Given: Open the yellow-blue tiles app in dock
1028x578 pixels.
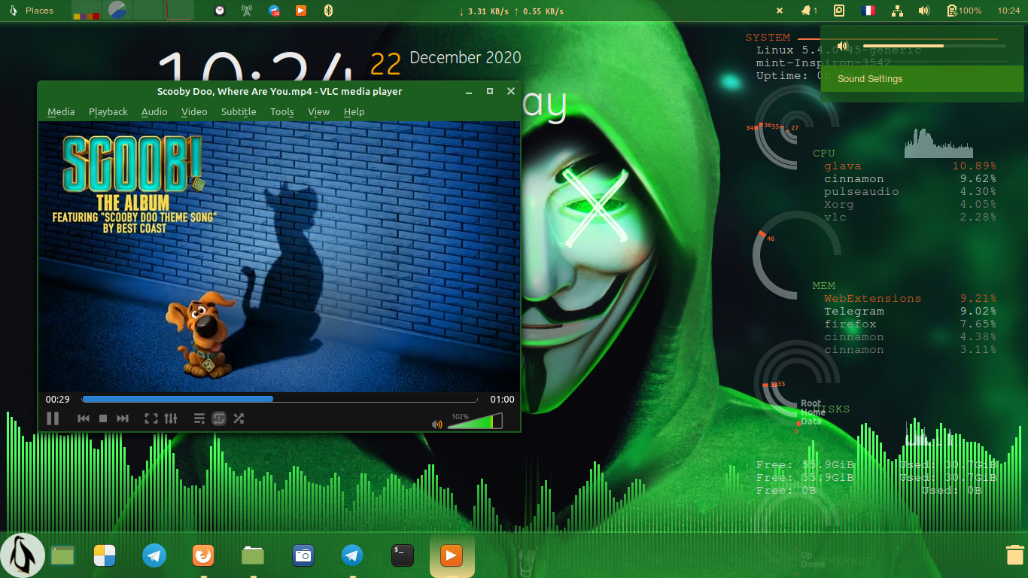Looking at the screenshot, I should coord(105,555).
